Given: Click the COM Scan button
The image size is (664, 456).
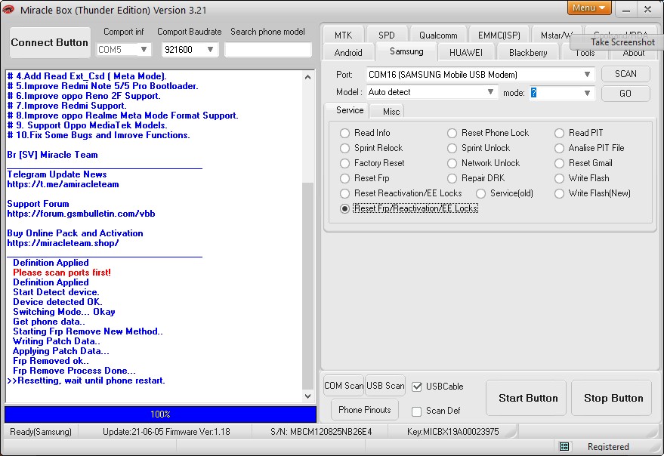Looking at the screenshot, I should click(344, 386).
